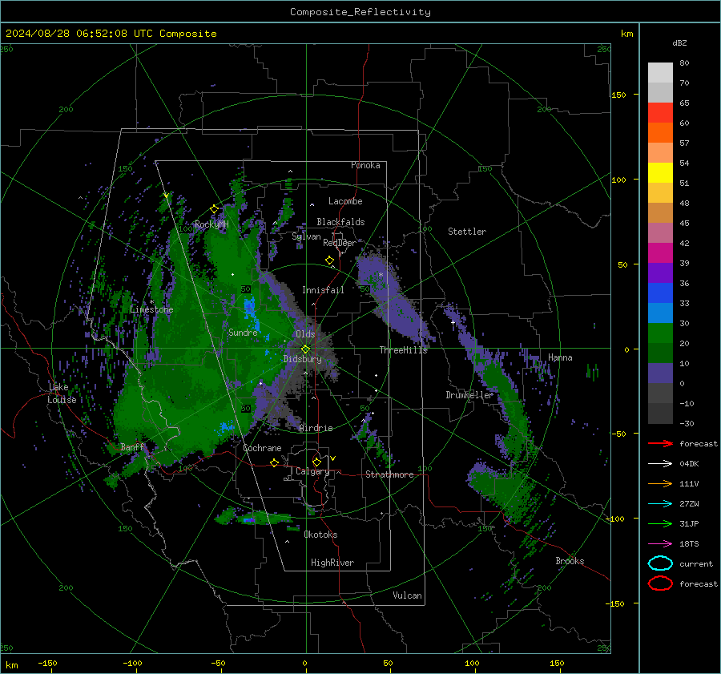Click the Banff town label
The height and width of the screenshot is (674, 721).
click(132, 446)
